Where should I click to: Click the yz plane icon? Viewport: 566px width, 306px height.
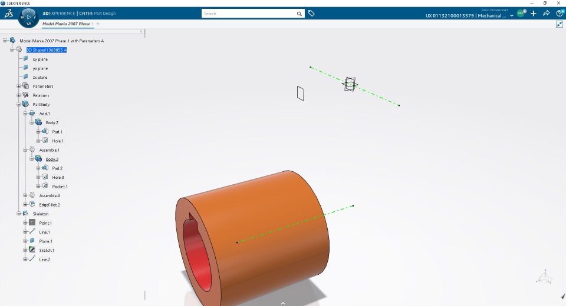(25, 68)
